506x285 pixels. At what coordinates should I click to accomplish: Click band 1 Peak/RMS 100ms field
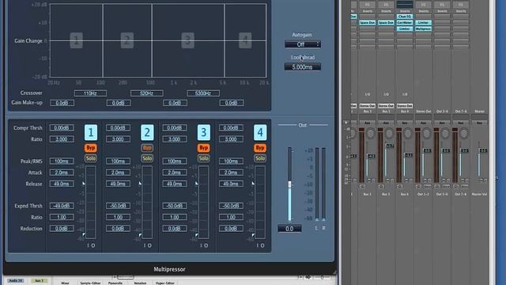pos(62,161)
